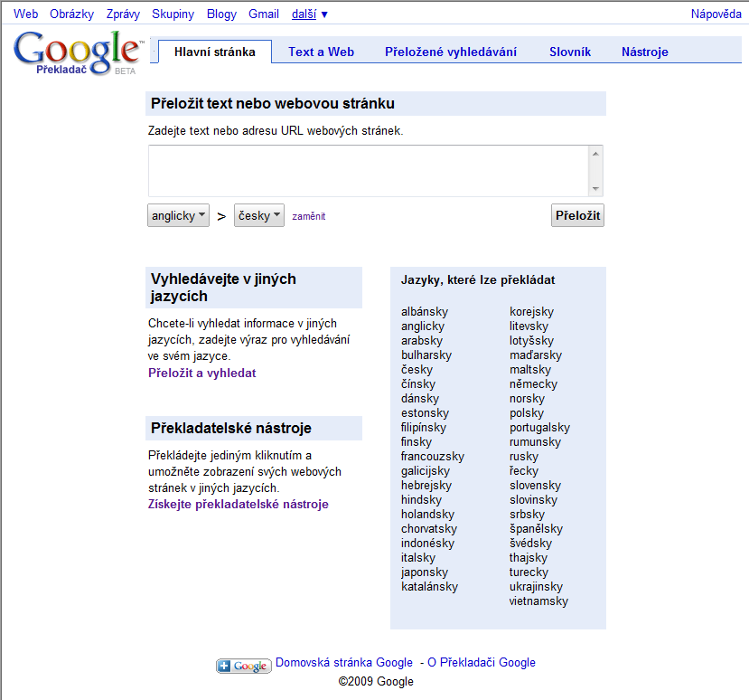Open Skupiny link in top bar
This screenshot has height=700, width=749.
point(173,14)
